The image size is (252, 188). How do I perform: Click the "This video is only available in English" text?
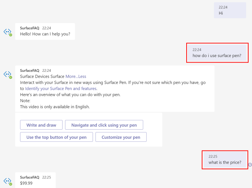(55, 107)
